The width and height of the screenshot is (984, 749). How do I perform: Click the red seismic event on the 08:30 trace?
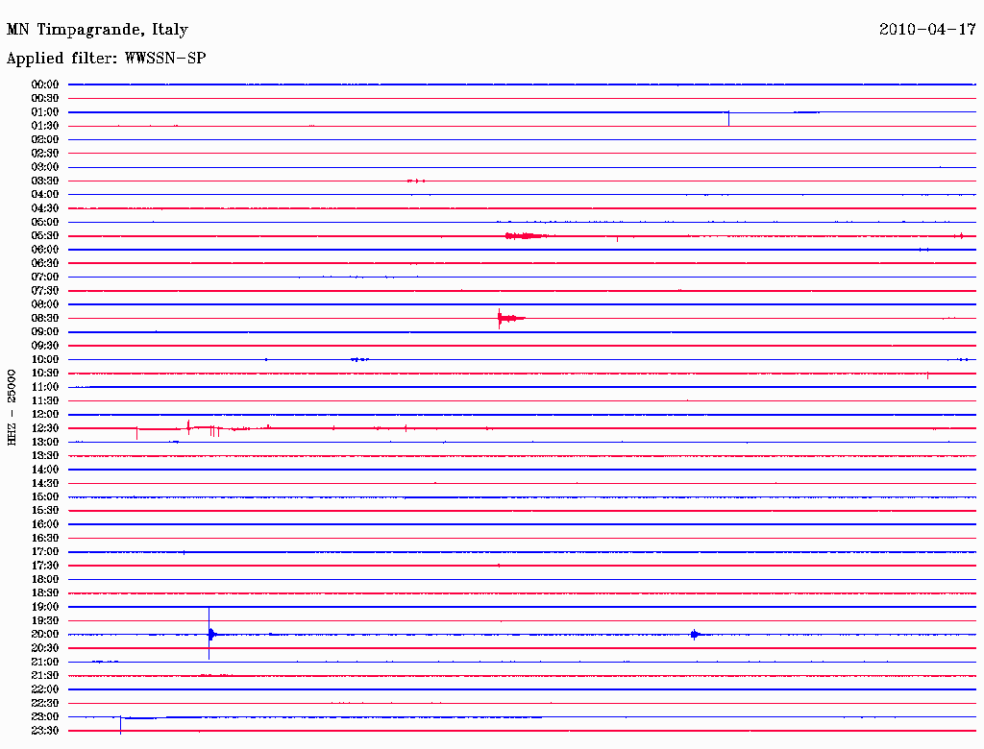(510, 318)
